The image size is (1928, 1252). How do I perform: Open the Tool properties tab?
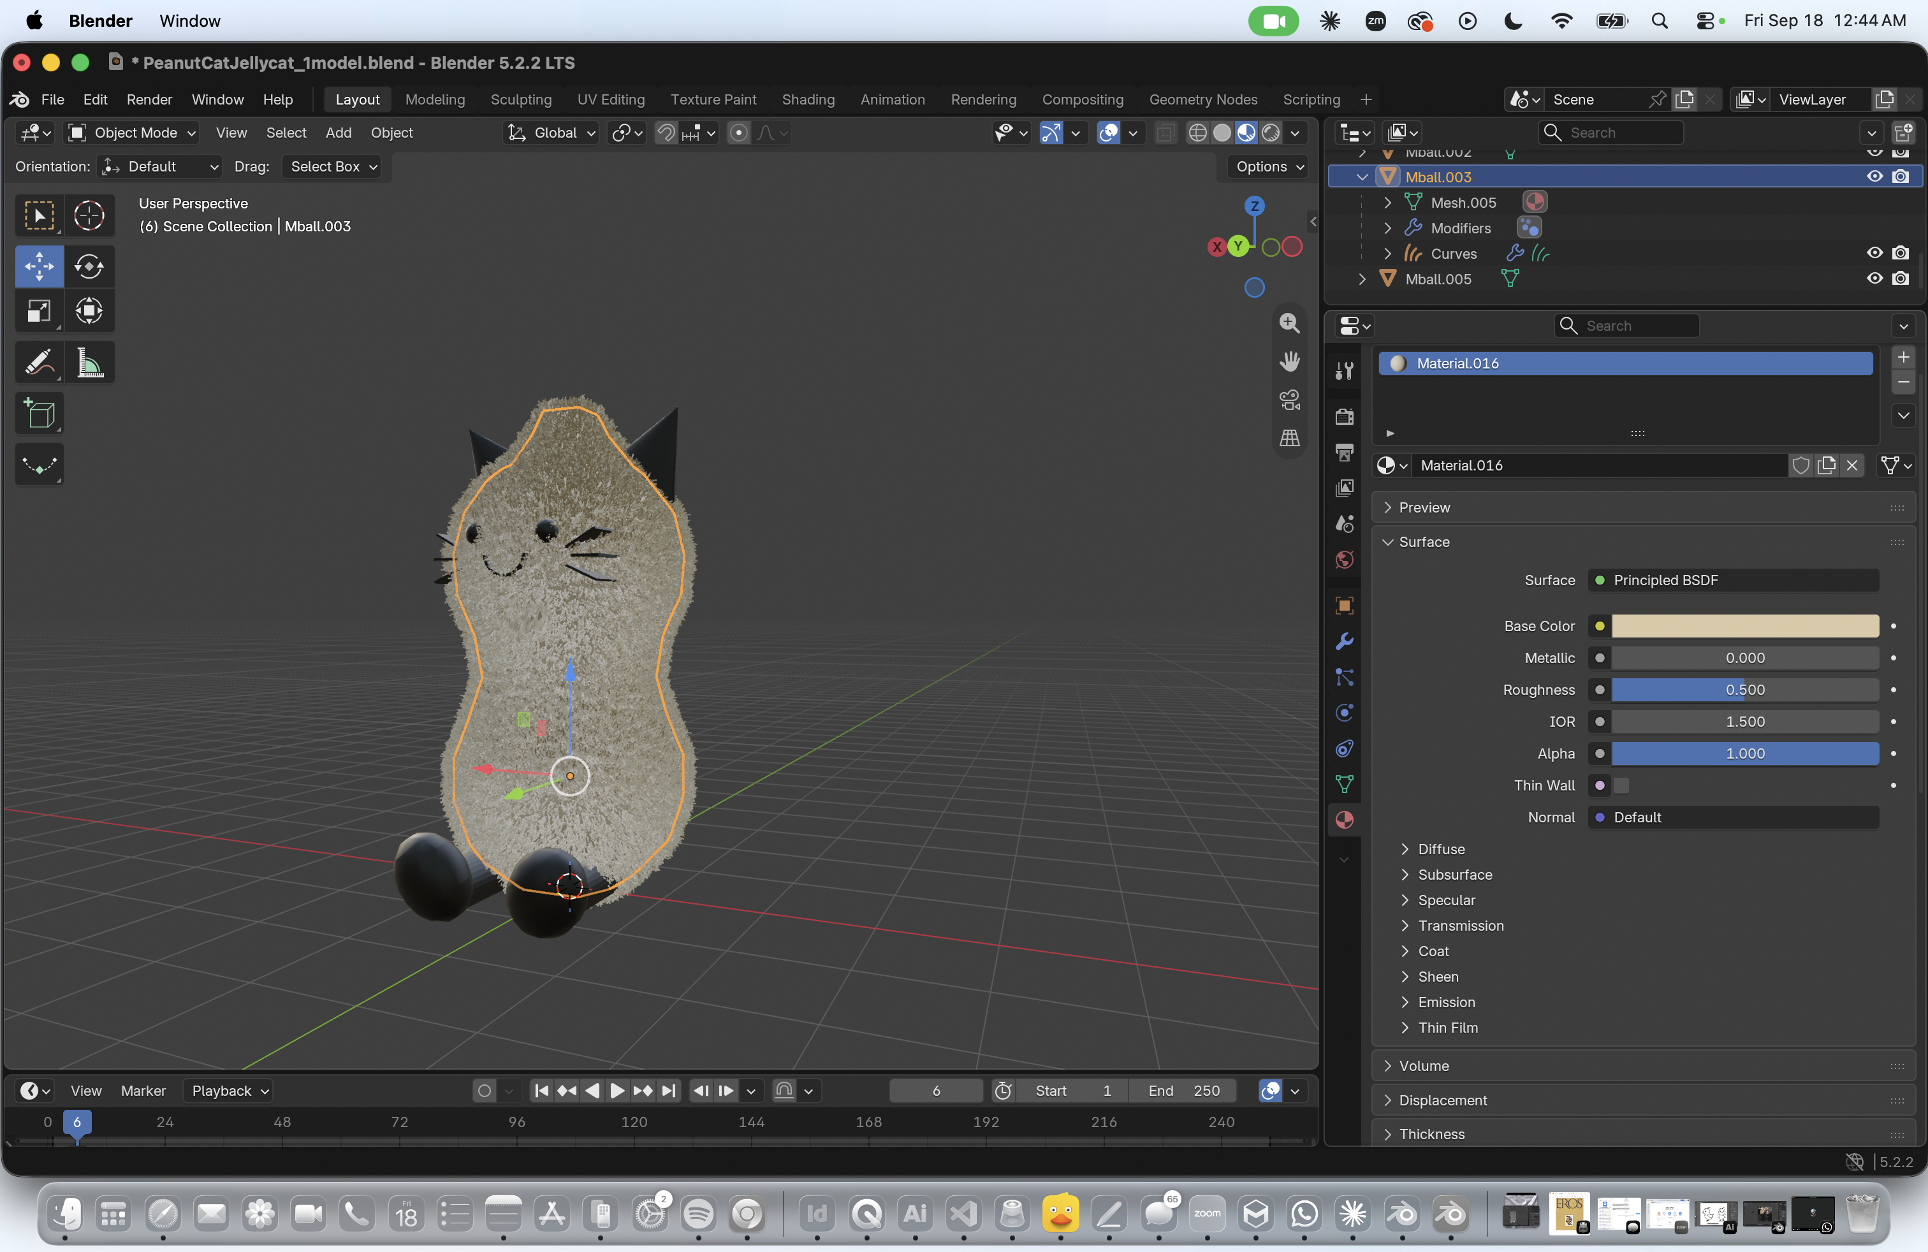[x=1345, y=371]
